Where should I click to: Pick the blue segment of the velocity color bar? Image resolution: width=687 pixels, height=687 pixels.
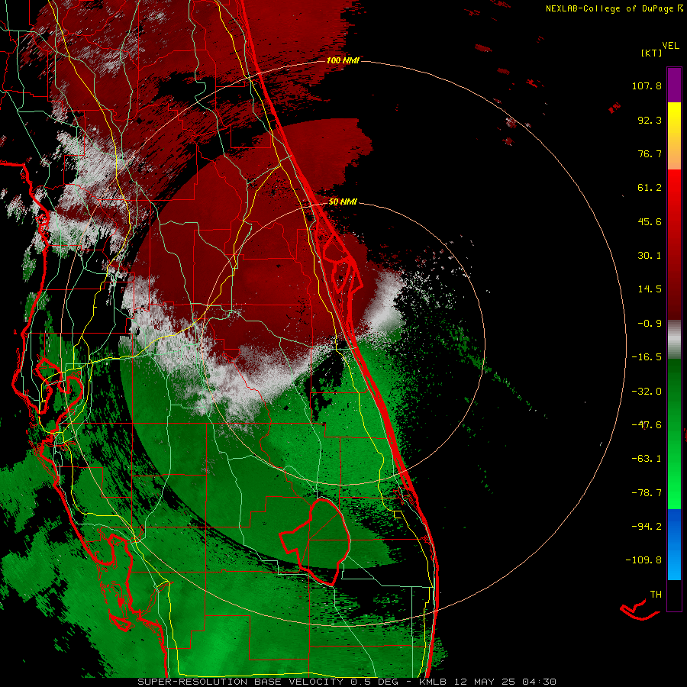tap(674, 544)
